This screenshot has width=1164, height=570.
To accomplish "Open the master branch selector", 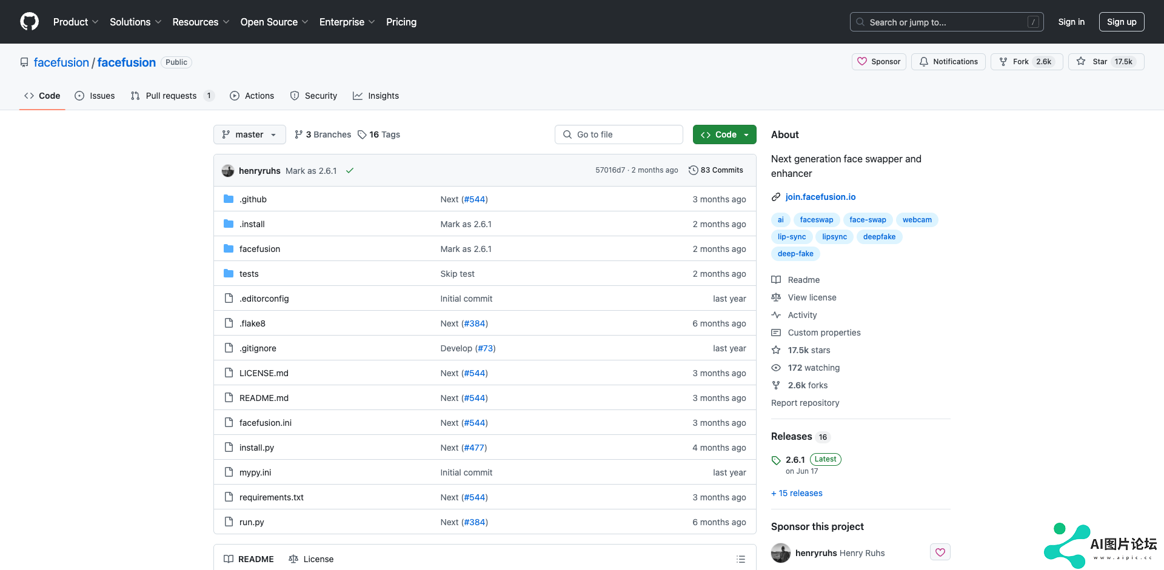I will pyautogui.click(x=249, y=134).
